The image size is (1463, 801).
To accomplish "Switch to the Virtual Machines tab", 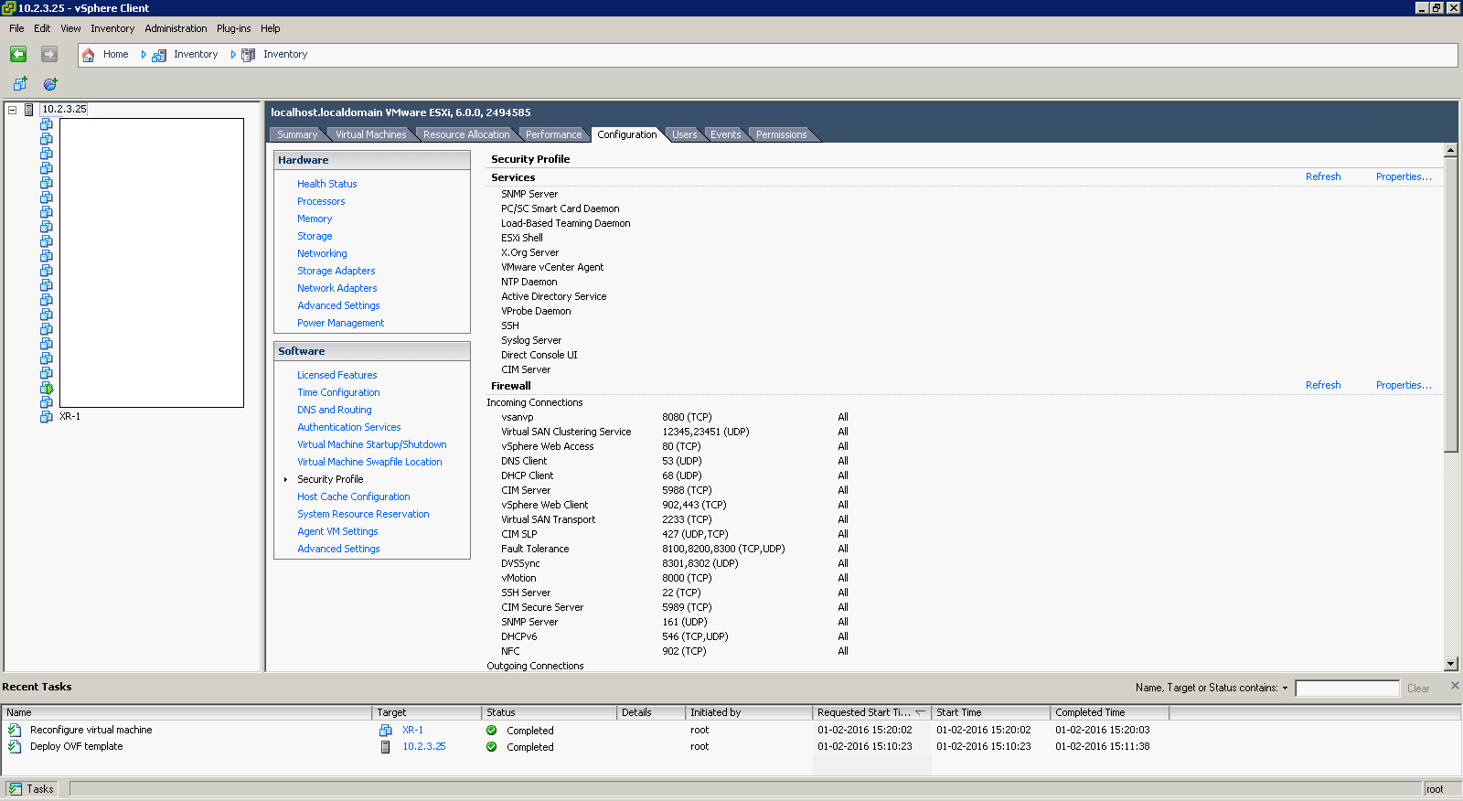I will [x=370, y=134].
